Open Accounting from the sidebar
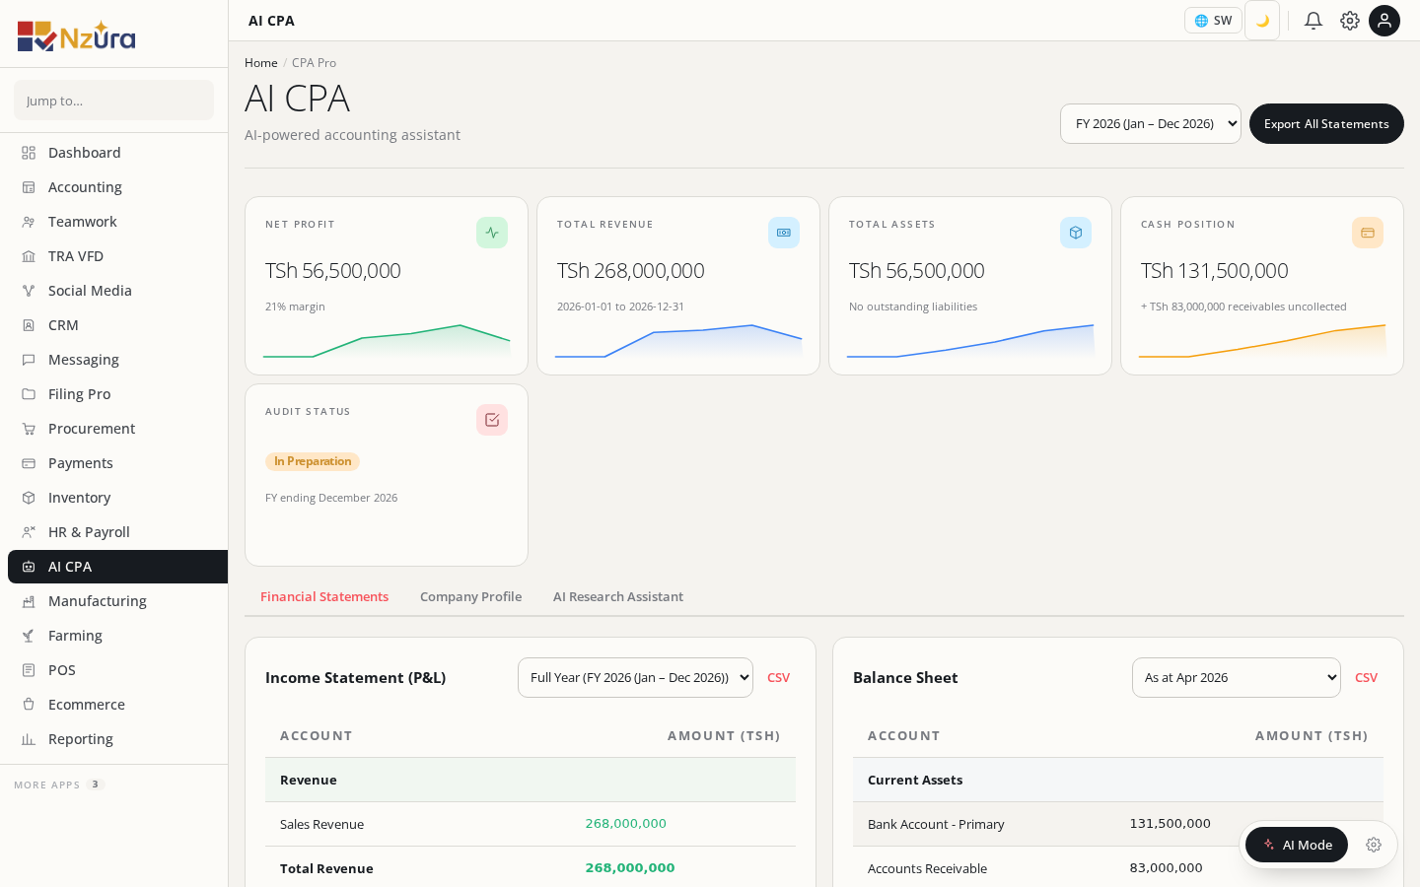This screenshot has width=1420, height=887. point(117,187)
